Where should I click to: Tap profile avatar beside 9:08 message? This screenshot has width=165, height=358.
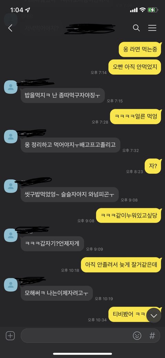[11, 186]
